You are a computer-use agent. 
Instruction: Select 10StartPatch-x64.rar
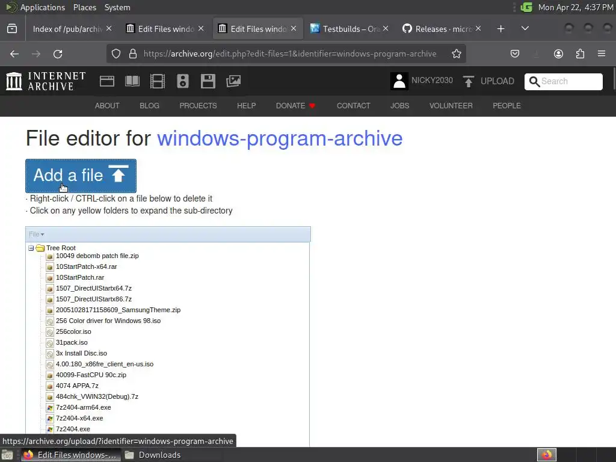click(x=87, y=266)
